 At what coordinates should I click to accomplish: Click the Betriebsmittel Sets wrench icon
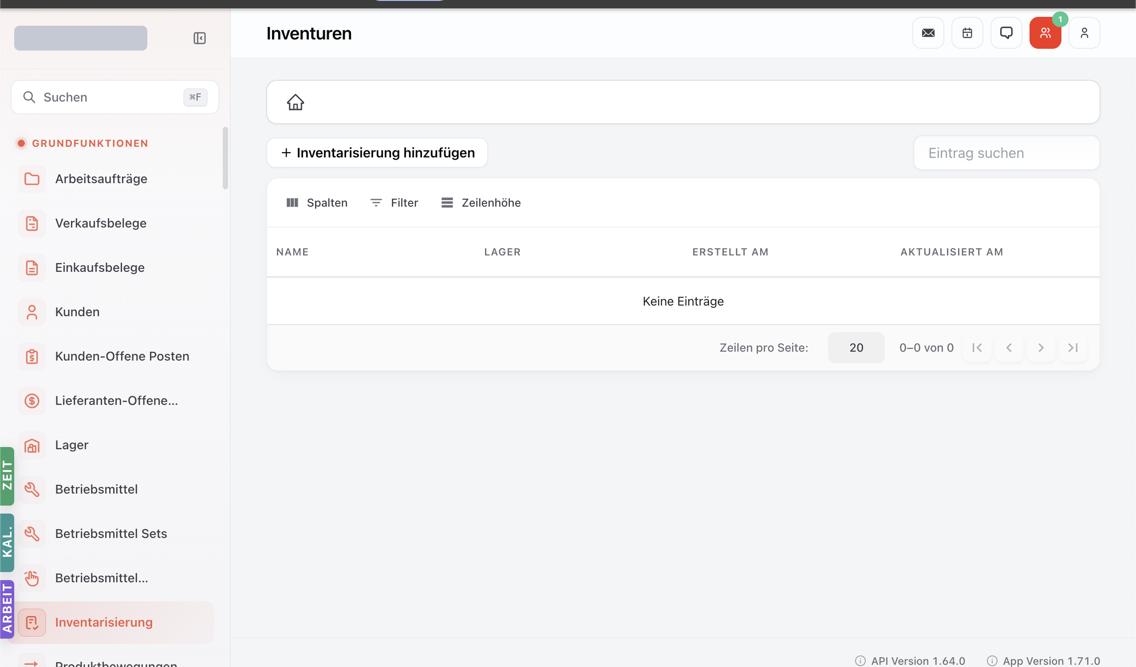[32, 534]
